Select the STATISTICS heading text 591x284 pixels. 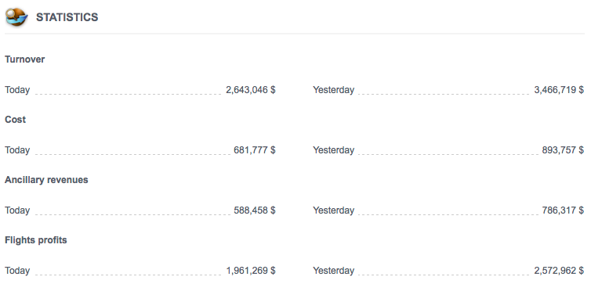67,17
